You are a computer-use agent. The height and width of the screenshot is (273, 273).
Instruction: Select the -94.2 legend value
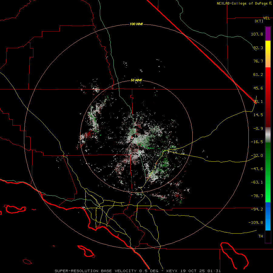[x=257, y=209]
